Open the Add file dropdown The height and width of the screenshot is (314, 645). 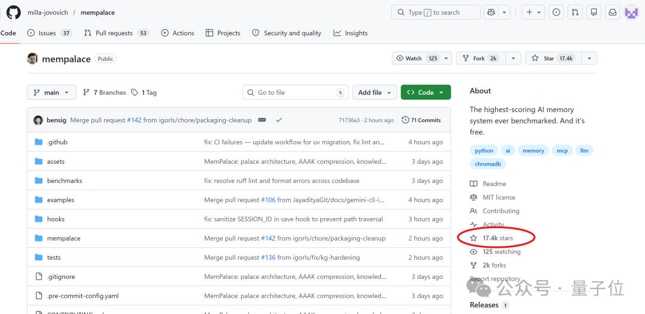click(374, 92)
